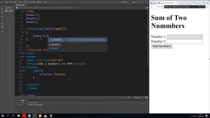Open the Edit menu in Dreamweaver

(x=11, y=2)
